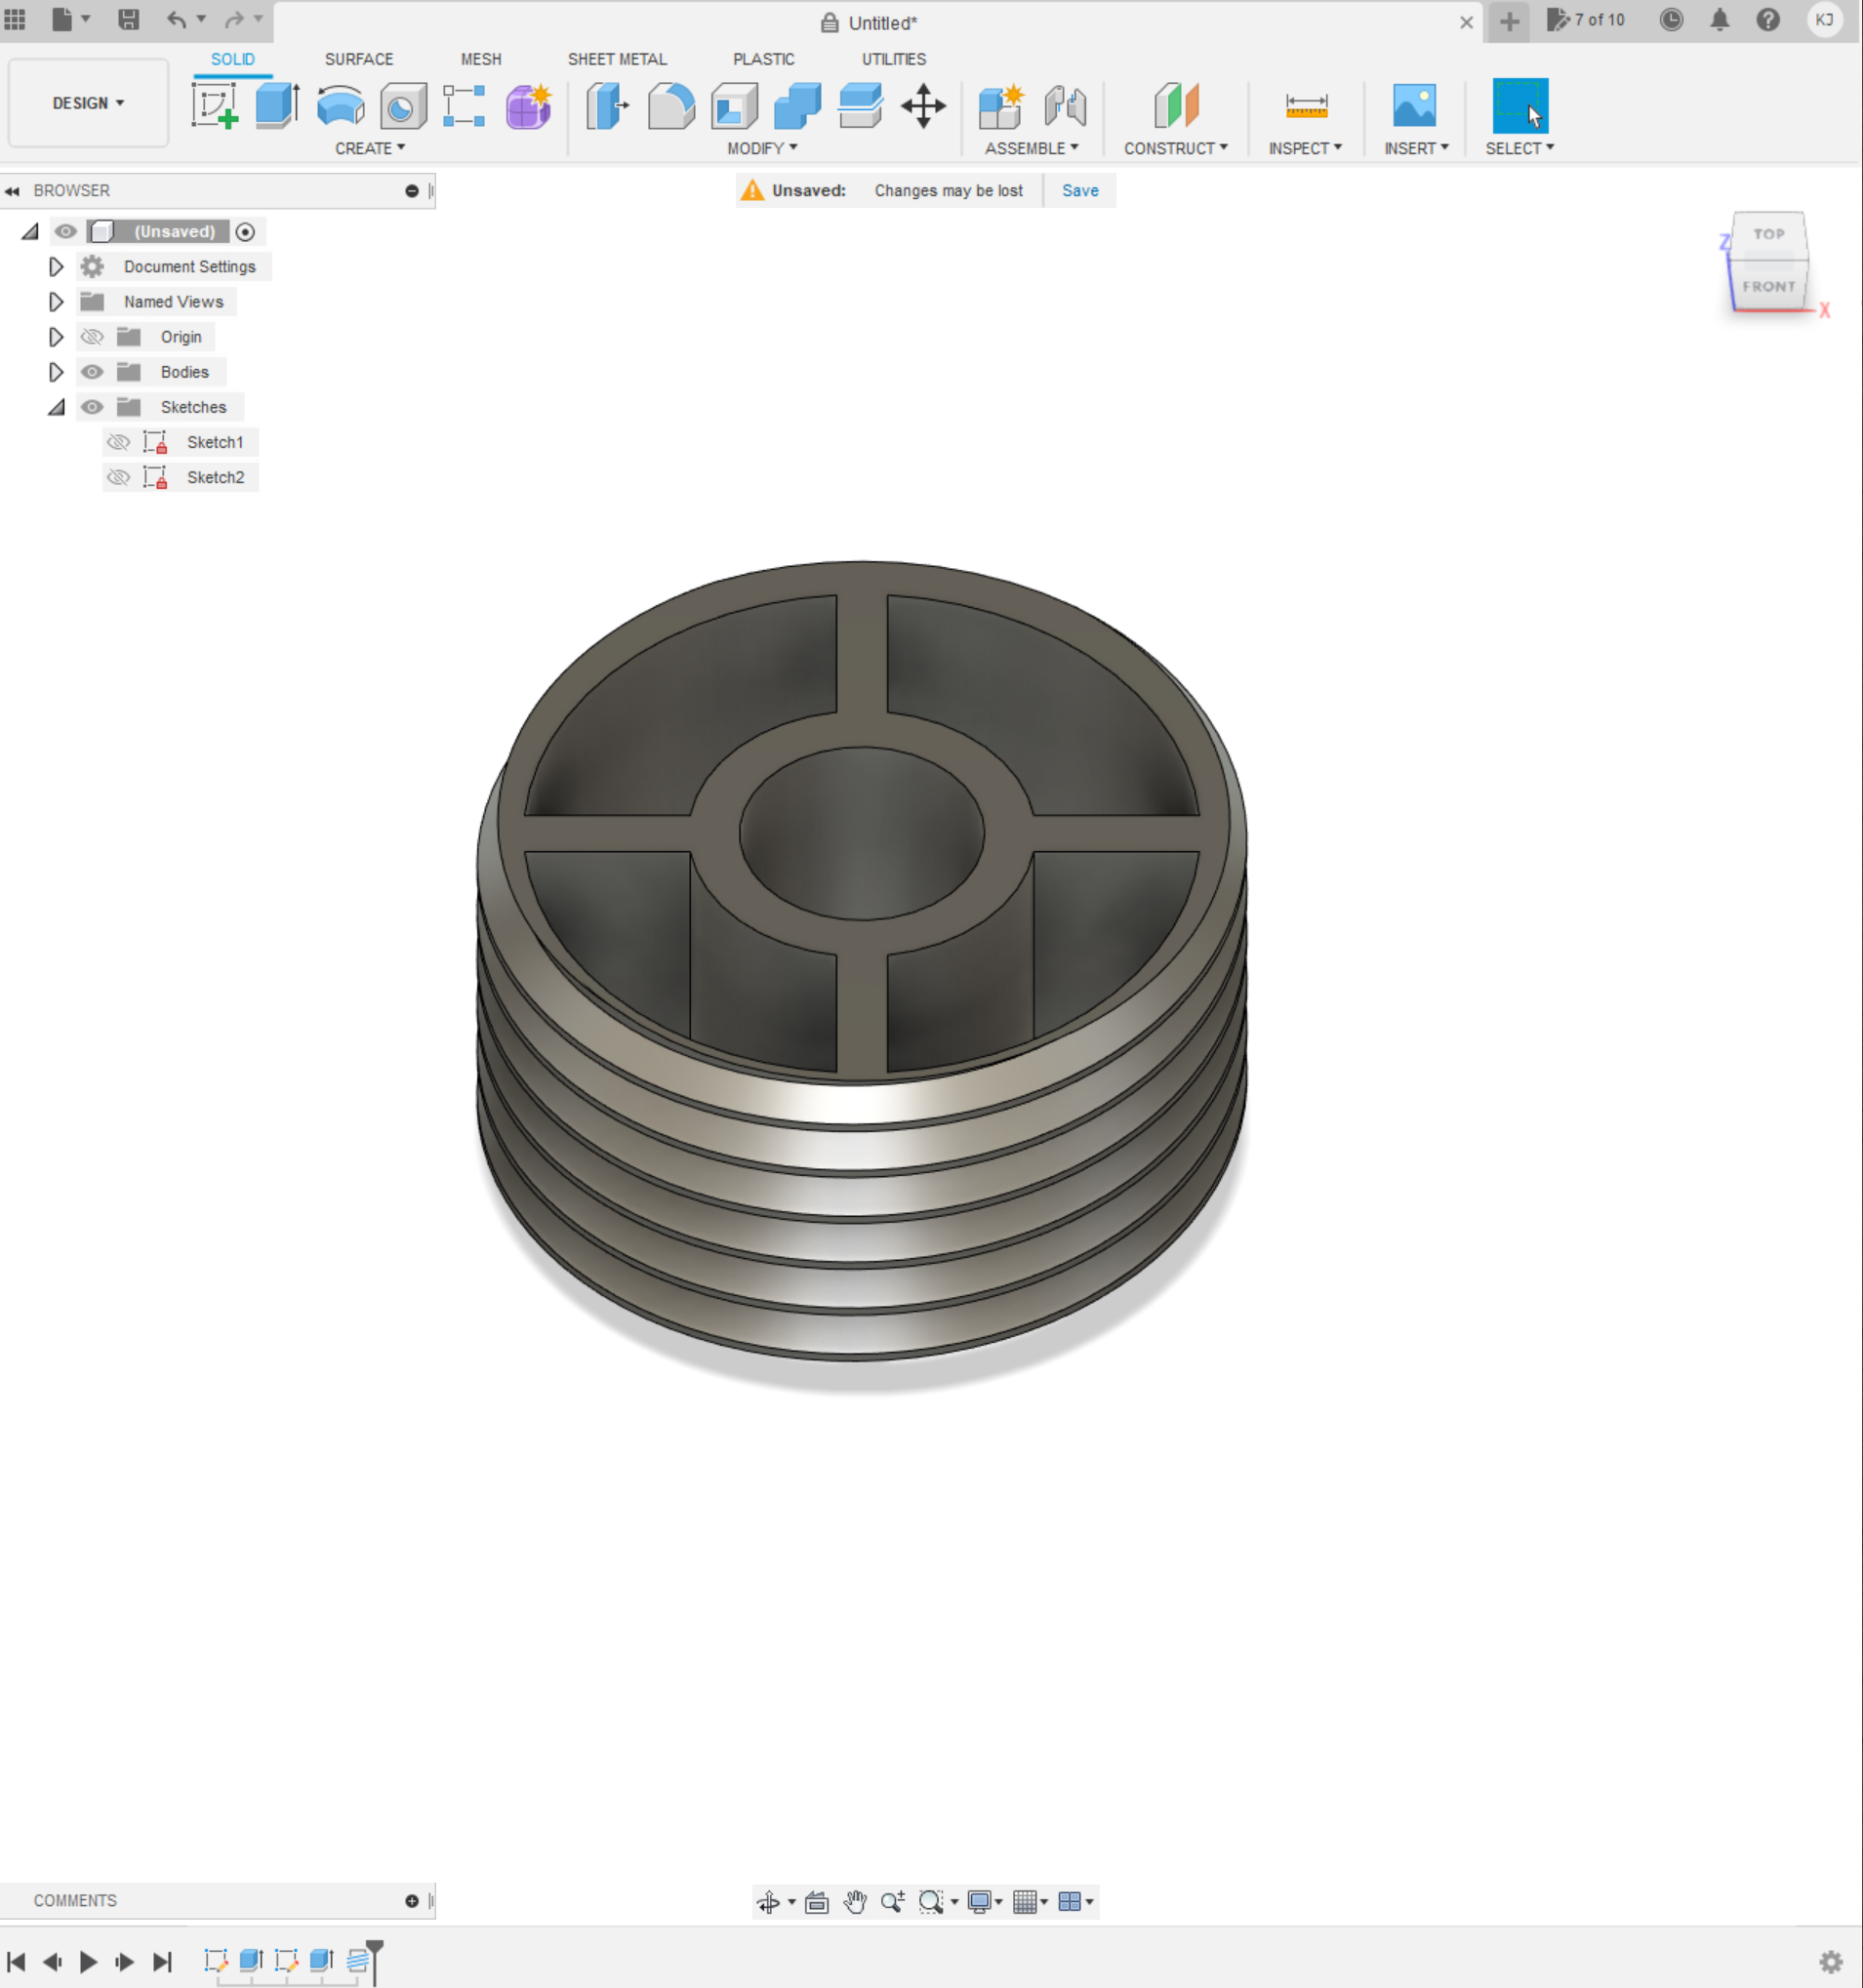Expand the Origin folder
Image resolution: width=1863 pixels, height=1988 pixels.
tap(56, 337)
